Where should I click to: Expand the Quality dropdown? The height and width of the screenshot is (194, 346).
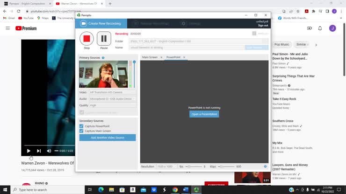click(112, 105)
